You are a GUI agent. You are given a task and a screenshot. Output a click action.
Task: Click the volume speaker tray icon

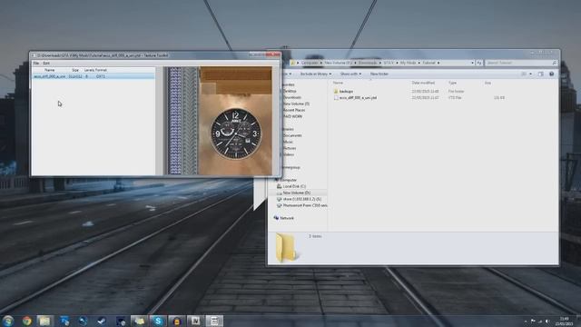click(x=547, y=321)
